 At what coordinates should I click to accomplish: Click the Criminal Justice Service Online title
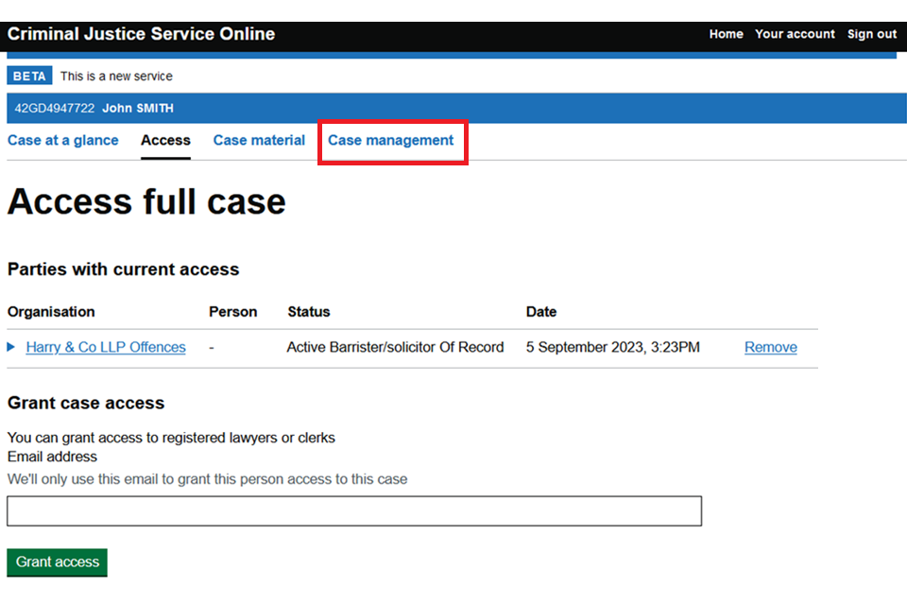click(x=141, y=34)
